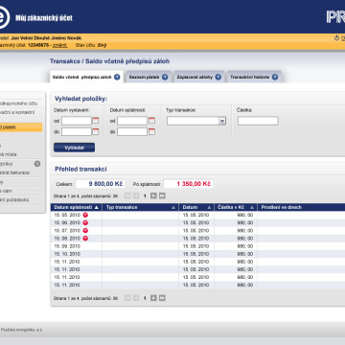Screen dimensions: 345x345
Task: Select the row due '15. 09. 2010'
Action: [x=197, y=246]
